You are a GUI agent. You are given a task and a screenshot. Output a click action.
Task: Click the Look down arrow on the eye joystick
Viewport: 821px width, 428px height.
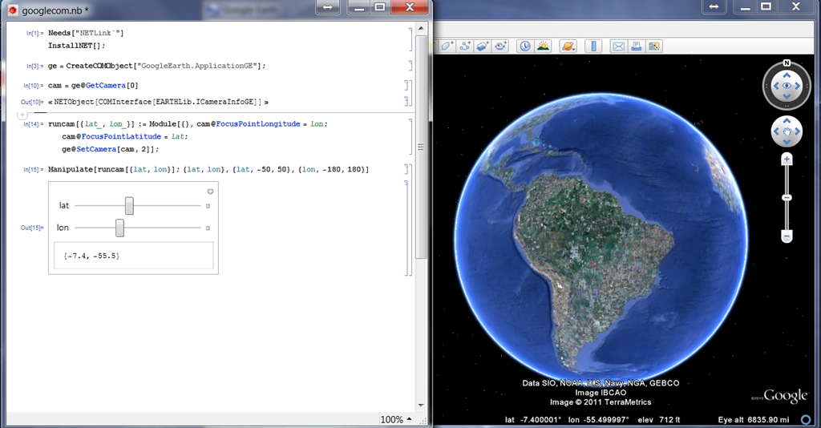tap(787, 97)
